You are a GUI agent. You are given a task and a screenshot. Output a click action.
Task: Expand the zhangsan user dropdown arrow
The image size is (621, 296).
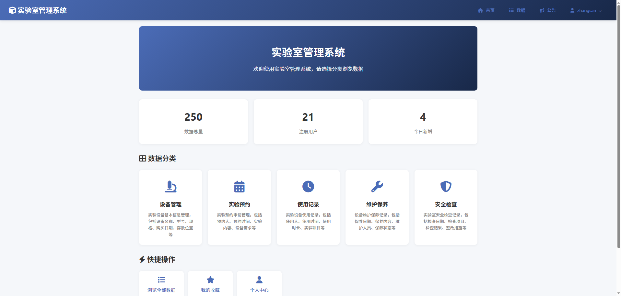[x=600, y=11]
